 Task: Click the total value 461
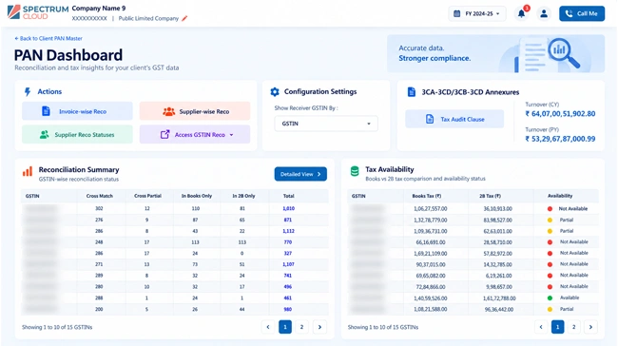tap(288, 298)
